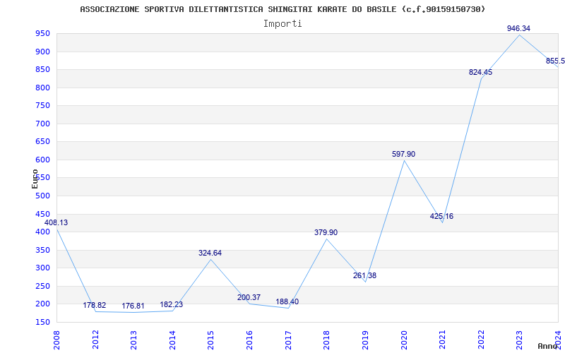Select the 178.82 data label
The image size is (565, 353).
[95, 305]
